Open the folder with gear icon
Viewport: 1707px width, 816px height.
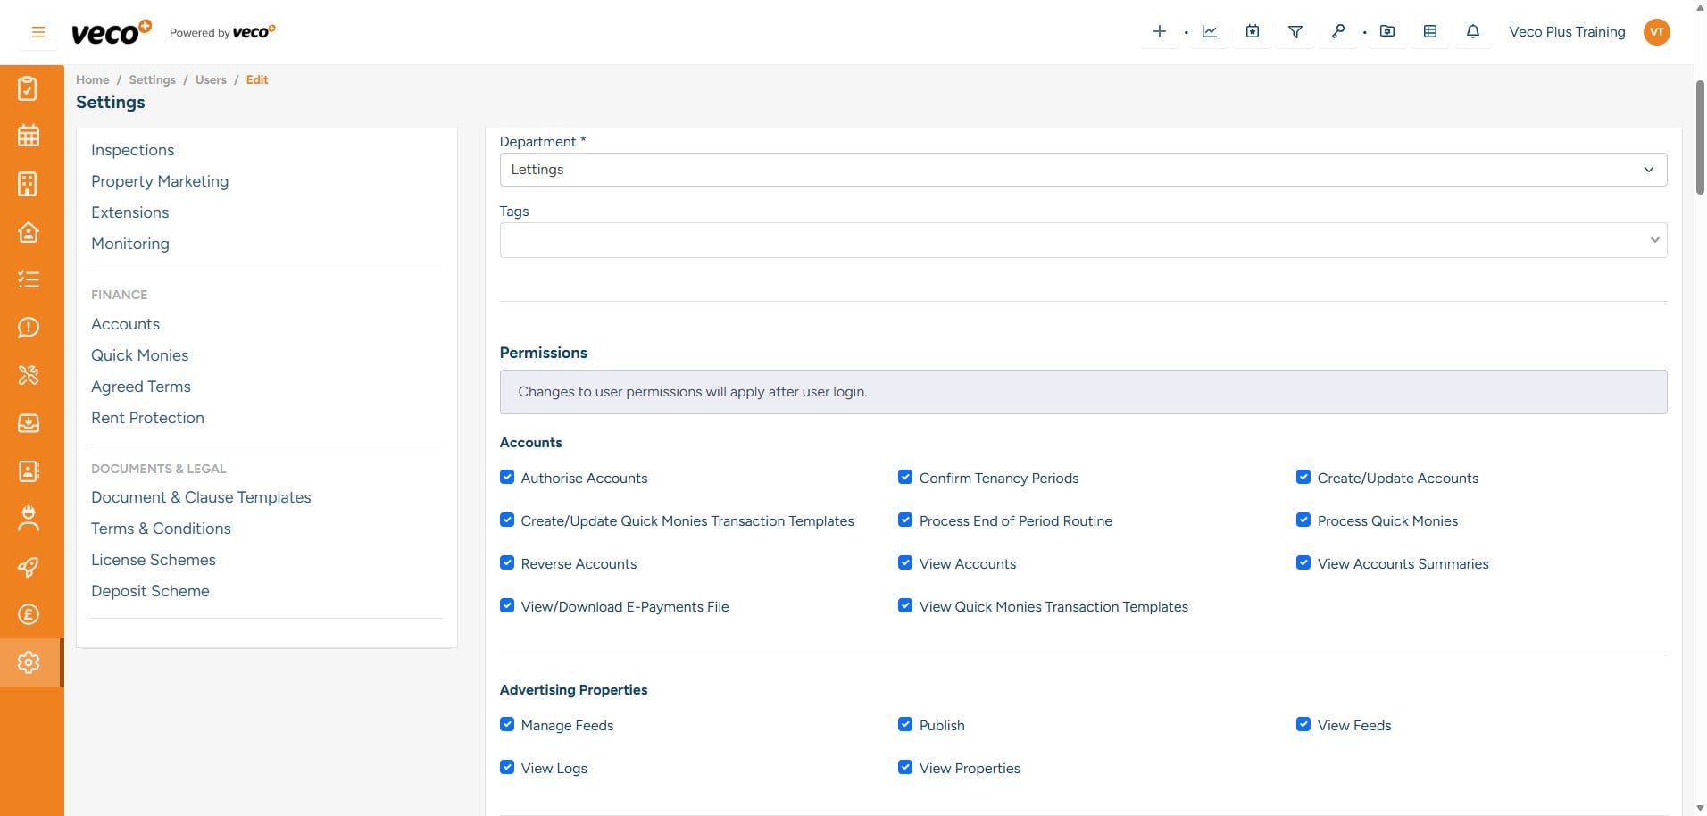(1387, 32)
